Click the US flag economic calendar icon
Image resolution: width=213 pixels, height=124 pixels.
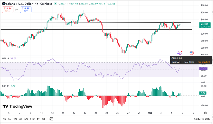coord(192,53)
